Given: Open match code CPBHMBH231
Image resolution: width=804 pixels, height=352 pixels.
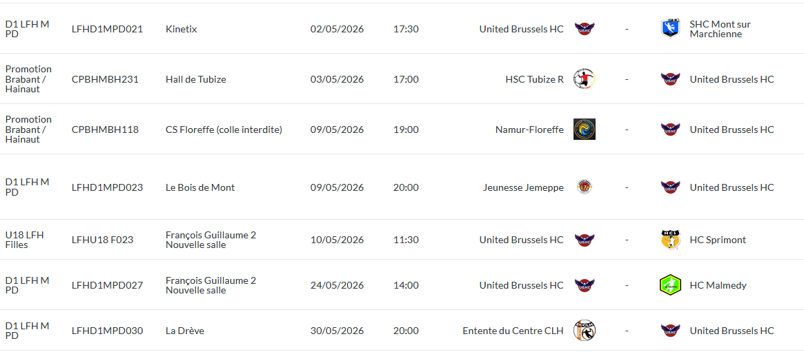Looking at the screenshot, I should click(x=105, y=79).
